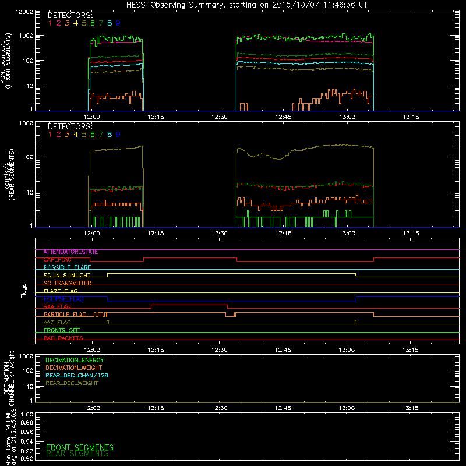Click the 0.92 tick label on the livetime axis
Viewport: 466px width, 466px height.
point(27,451)
